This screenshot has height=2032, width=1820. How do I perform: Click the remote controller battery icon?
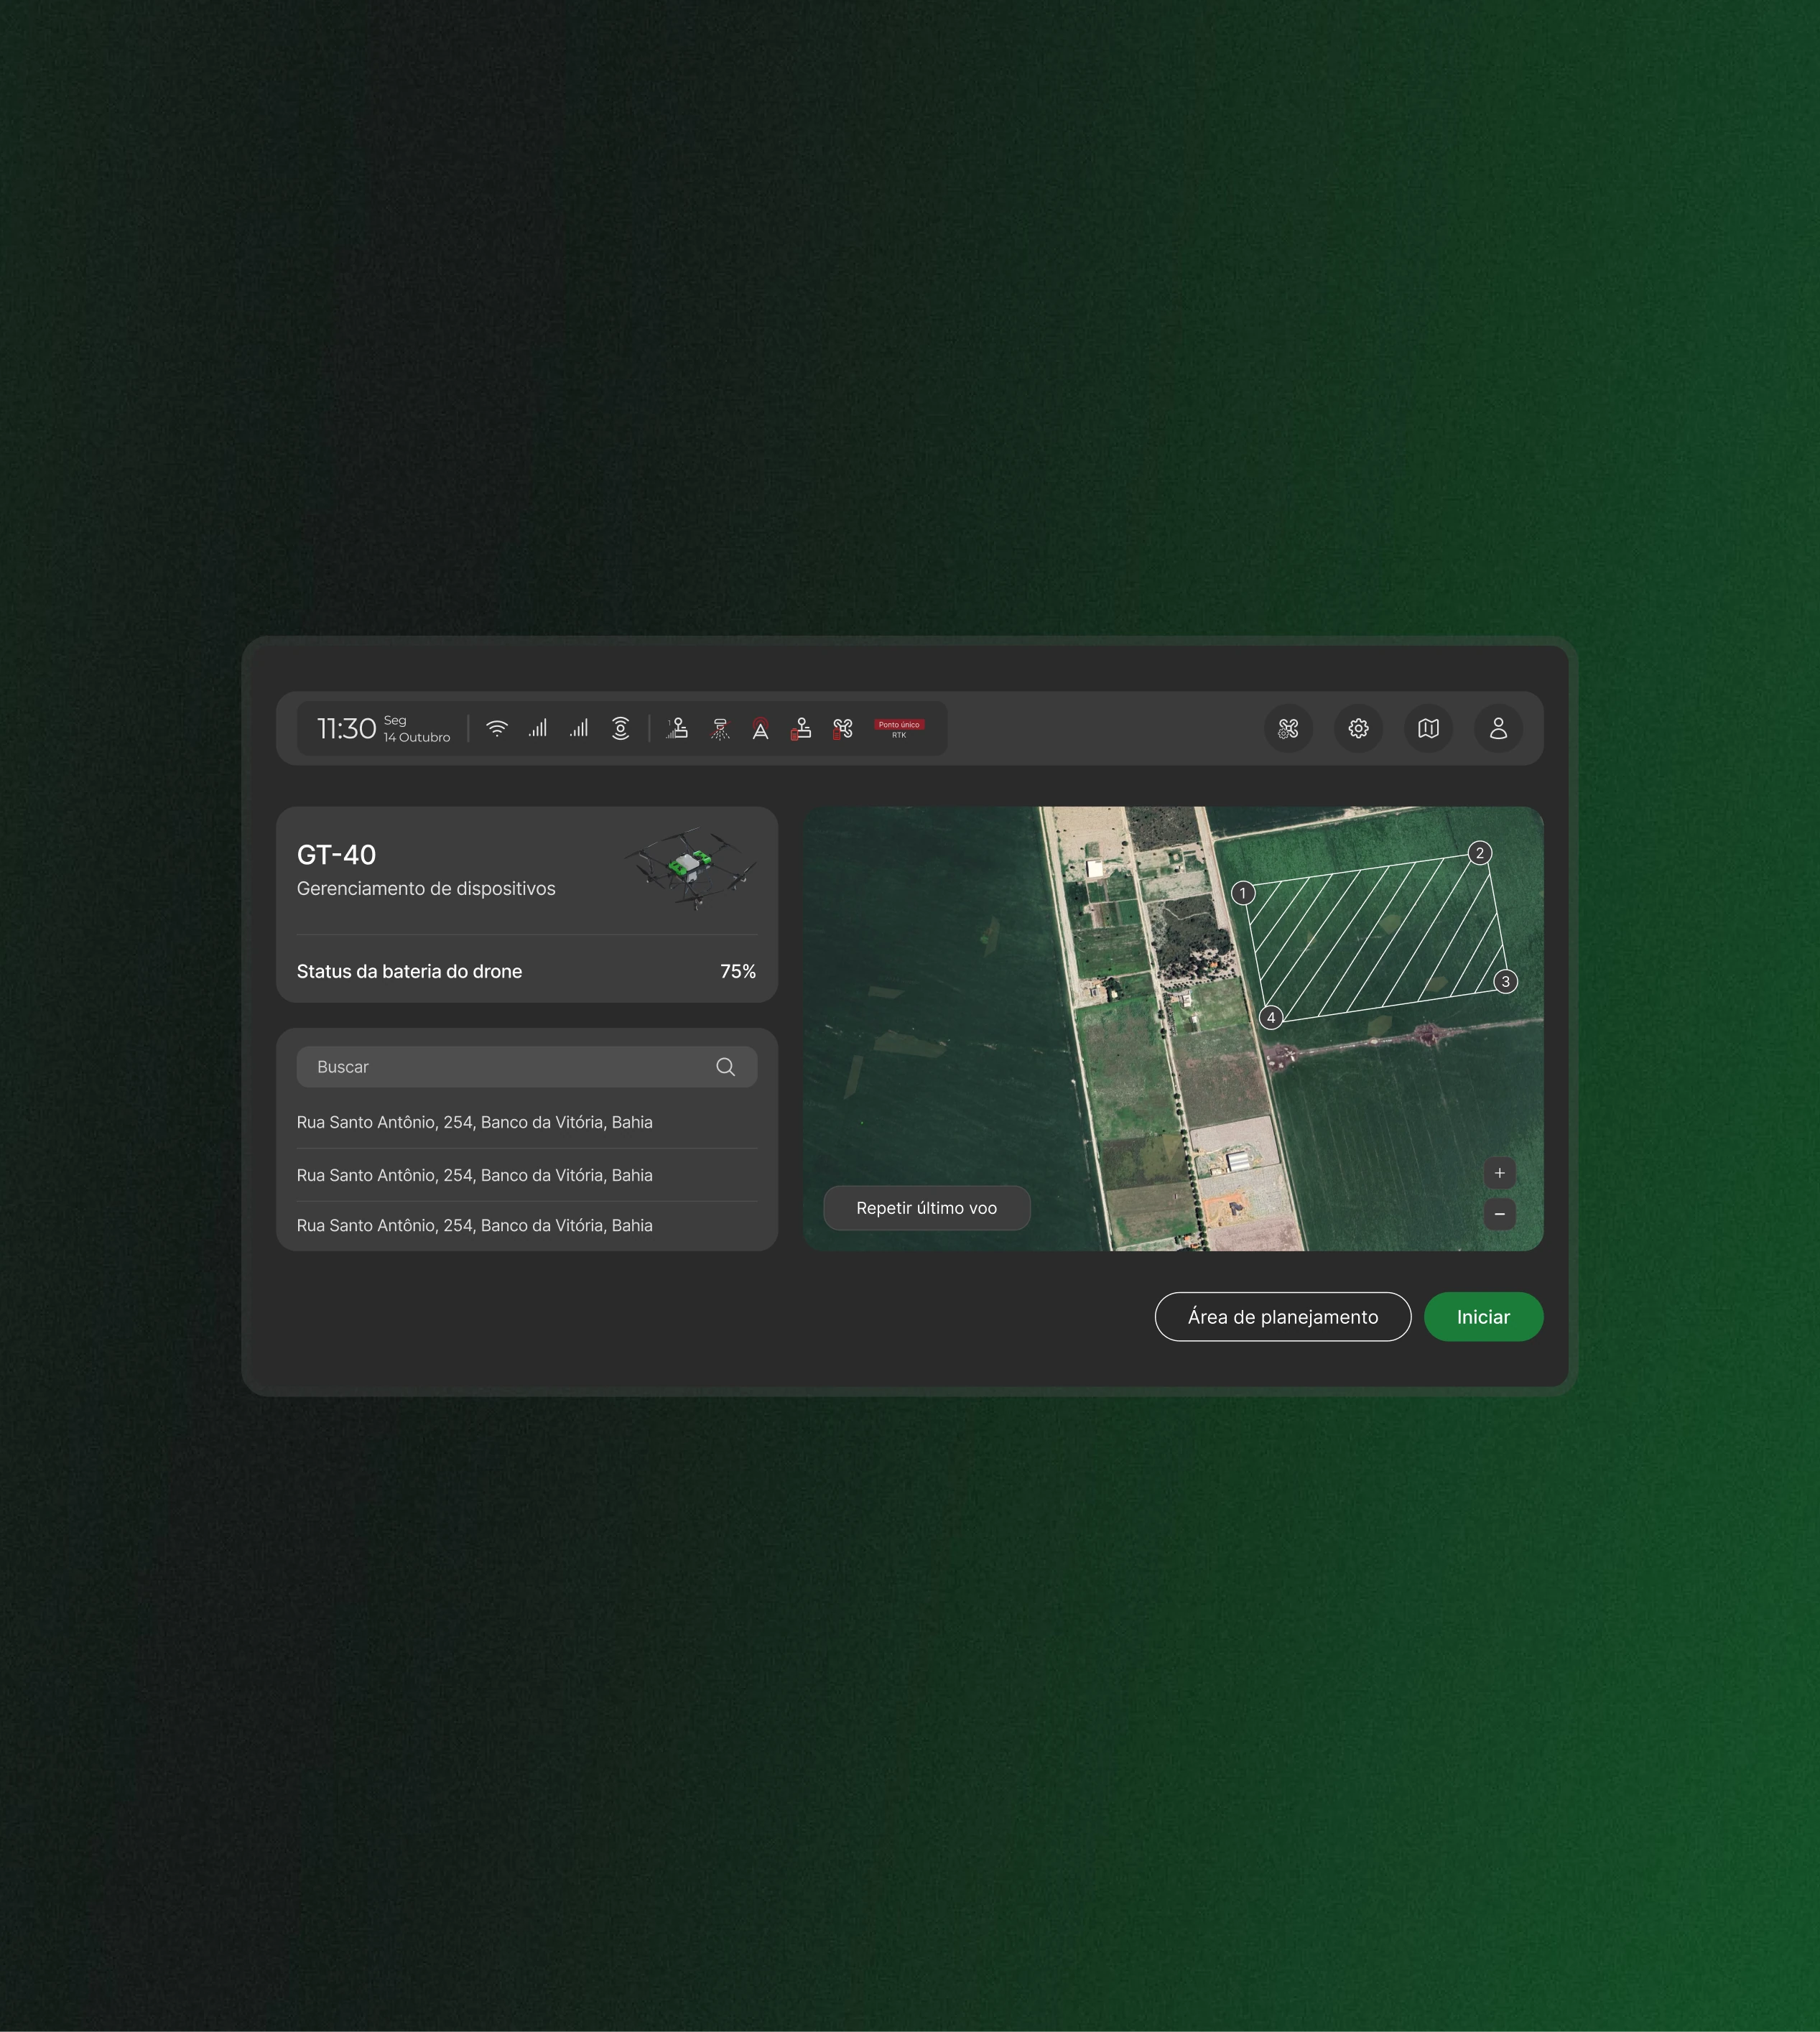801,729
